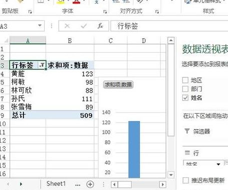The image size is (228, 190).
Task: Open Clipboard group dialog launcher
Action: click(x=30, y=12)
